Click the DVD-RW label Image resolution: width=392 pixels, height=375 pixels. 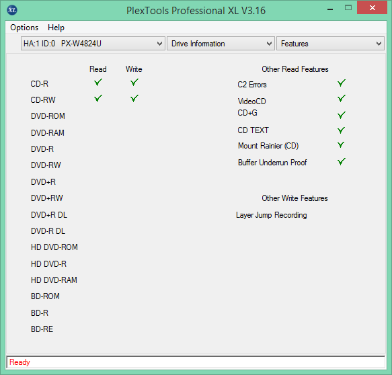tap(46, 165)
